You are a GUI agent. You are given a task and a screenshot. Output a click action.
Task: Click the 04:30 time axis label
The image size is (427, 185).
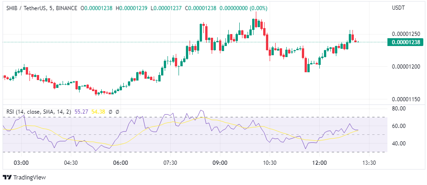pos(71,163)
